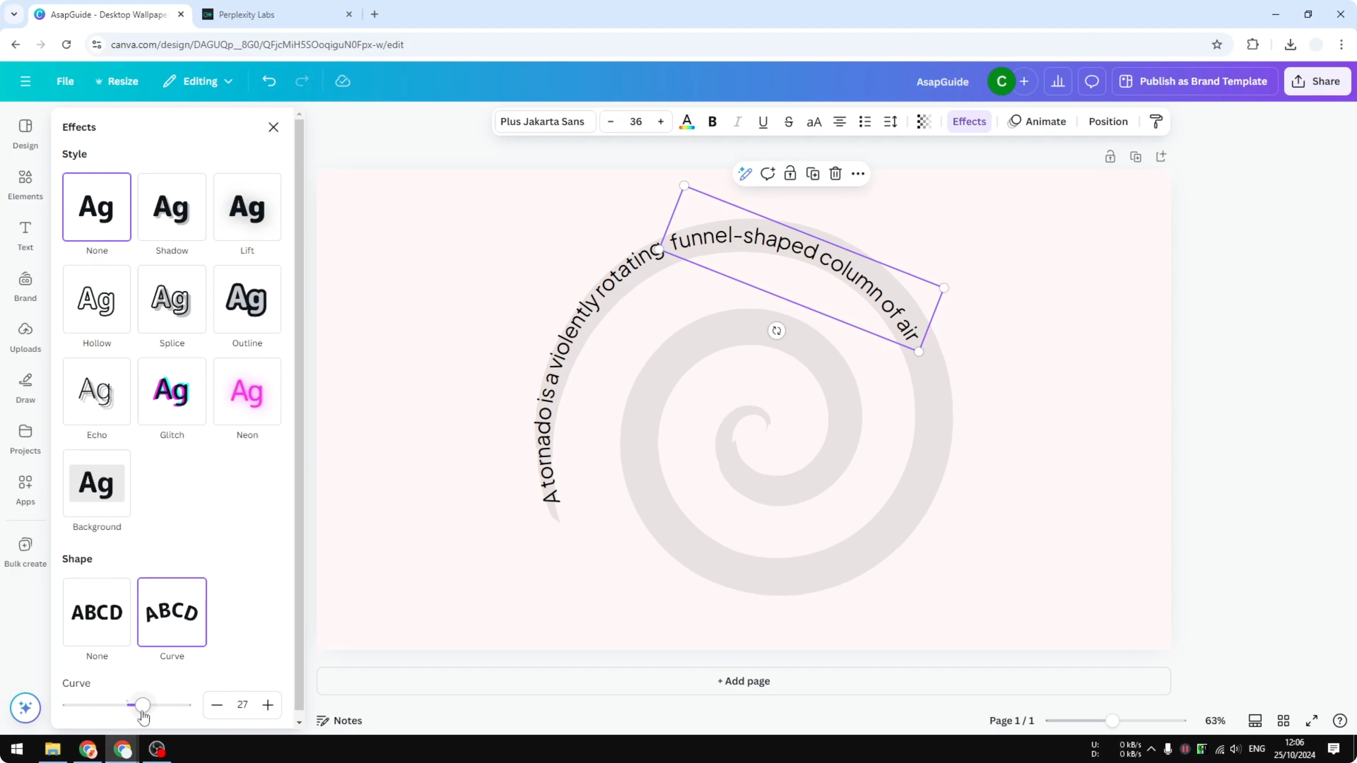This screenshot has height=763, width=1357.
Task: Open the Editing mode dropdown
Action: click(198, 81)
